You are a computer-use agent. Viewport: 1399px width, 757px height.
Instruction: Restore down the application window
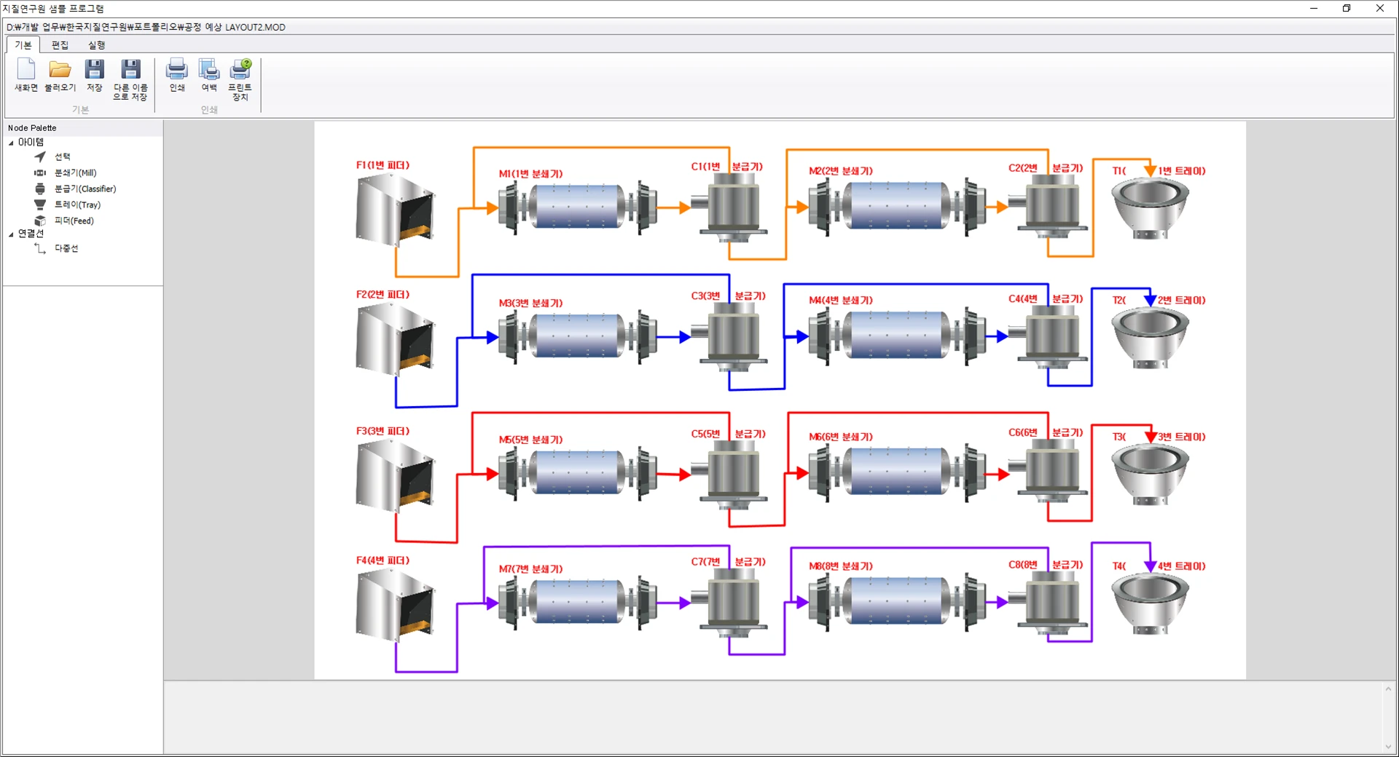[1347, 9]
